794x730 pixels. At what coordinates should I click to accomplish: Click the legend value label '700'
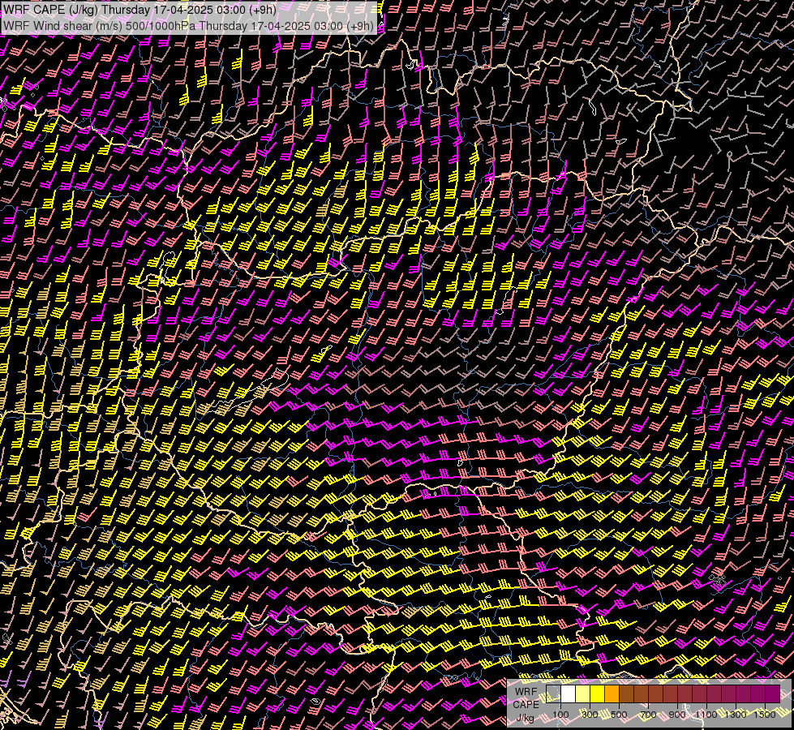pos(648,715)
